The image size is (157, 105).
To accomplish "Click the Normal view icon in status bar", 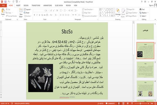I will click(119, 103).
